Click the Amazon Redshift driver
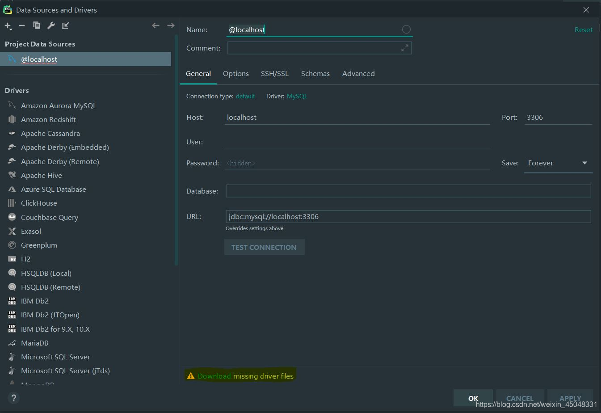This screenshot has width=601, height=413. [x=47, y=119]
